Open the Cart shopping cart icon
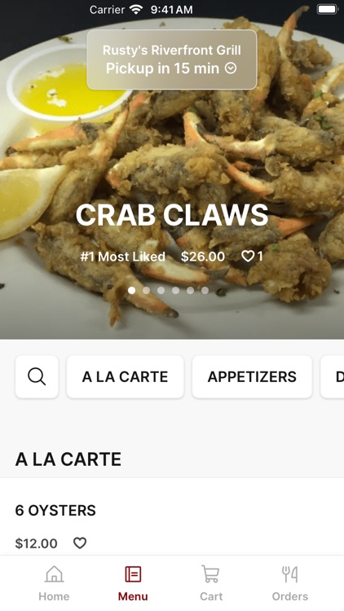 coord(211,574)
